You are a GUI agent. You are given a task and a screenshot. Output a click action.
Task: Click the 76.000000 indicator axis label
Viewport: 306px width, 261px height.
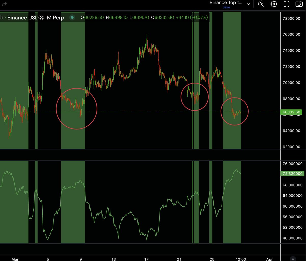click(x=292, y=164)
